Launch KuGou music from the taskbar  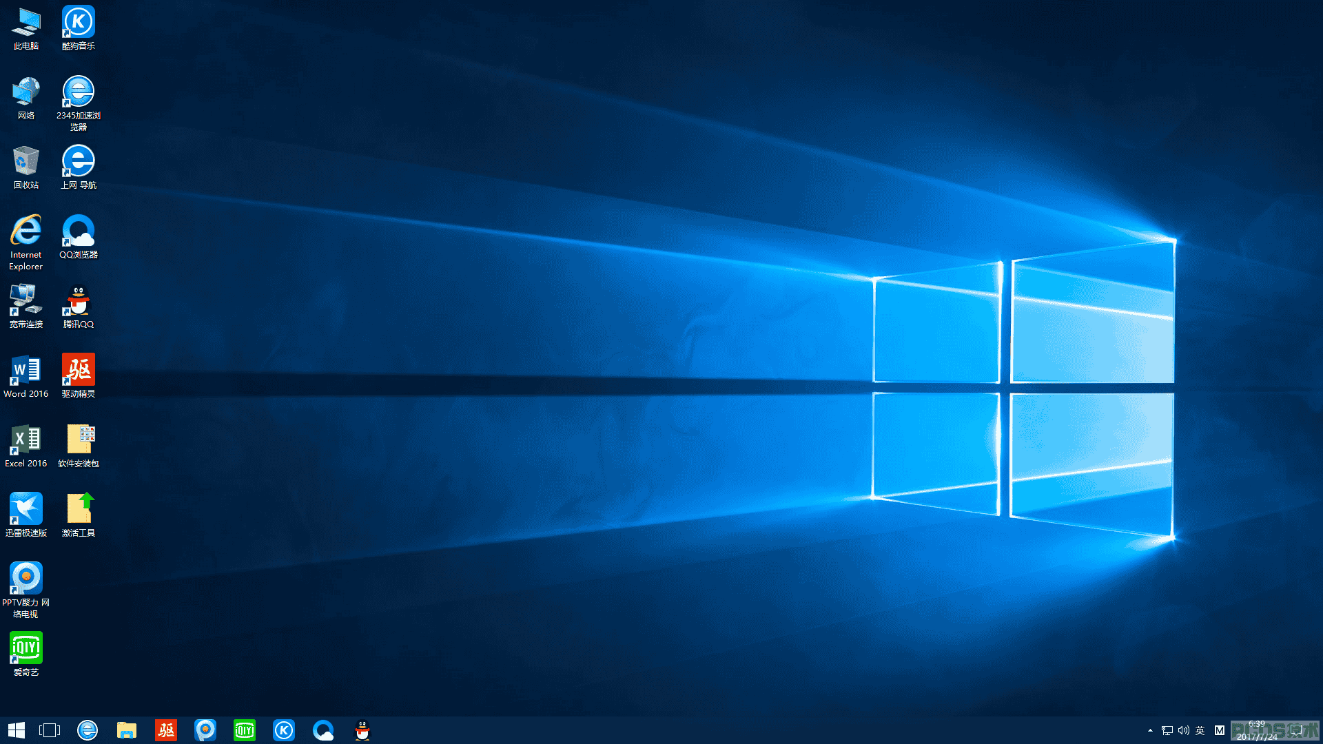coord(284,730)
